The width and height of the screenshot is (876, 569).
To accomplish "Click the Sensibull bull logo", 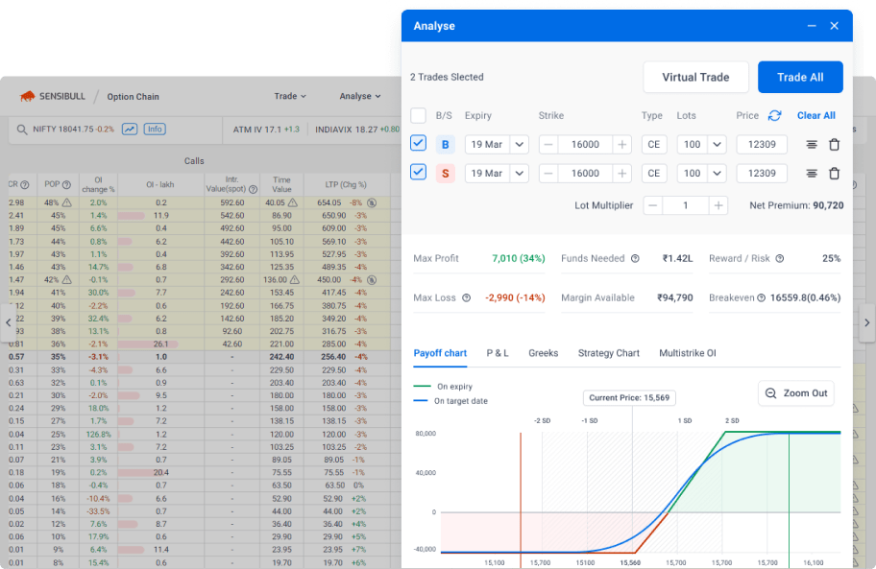I will coord(29,96).
